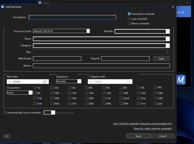Click the Add Reminder app logo icon
The height and width of the screenshot is (144, 194).
[x=3, y=7]
